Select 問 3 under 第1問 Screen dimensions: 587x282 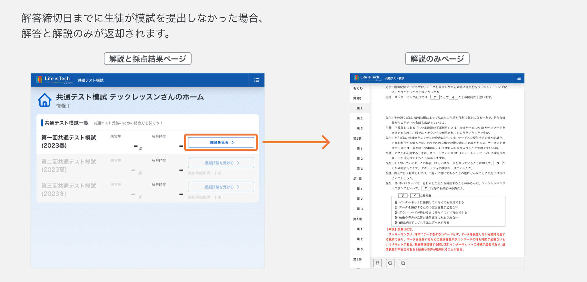[359, 128]
